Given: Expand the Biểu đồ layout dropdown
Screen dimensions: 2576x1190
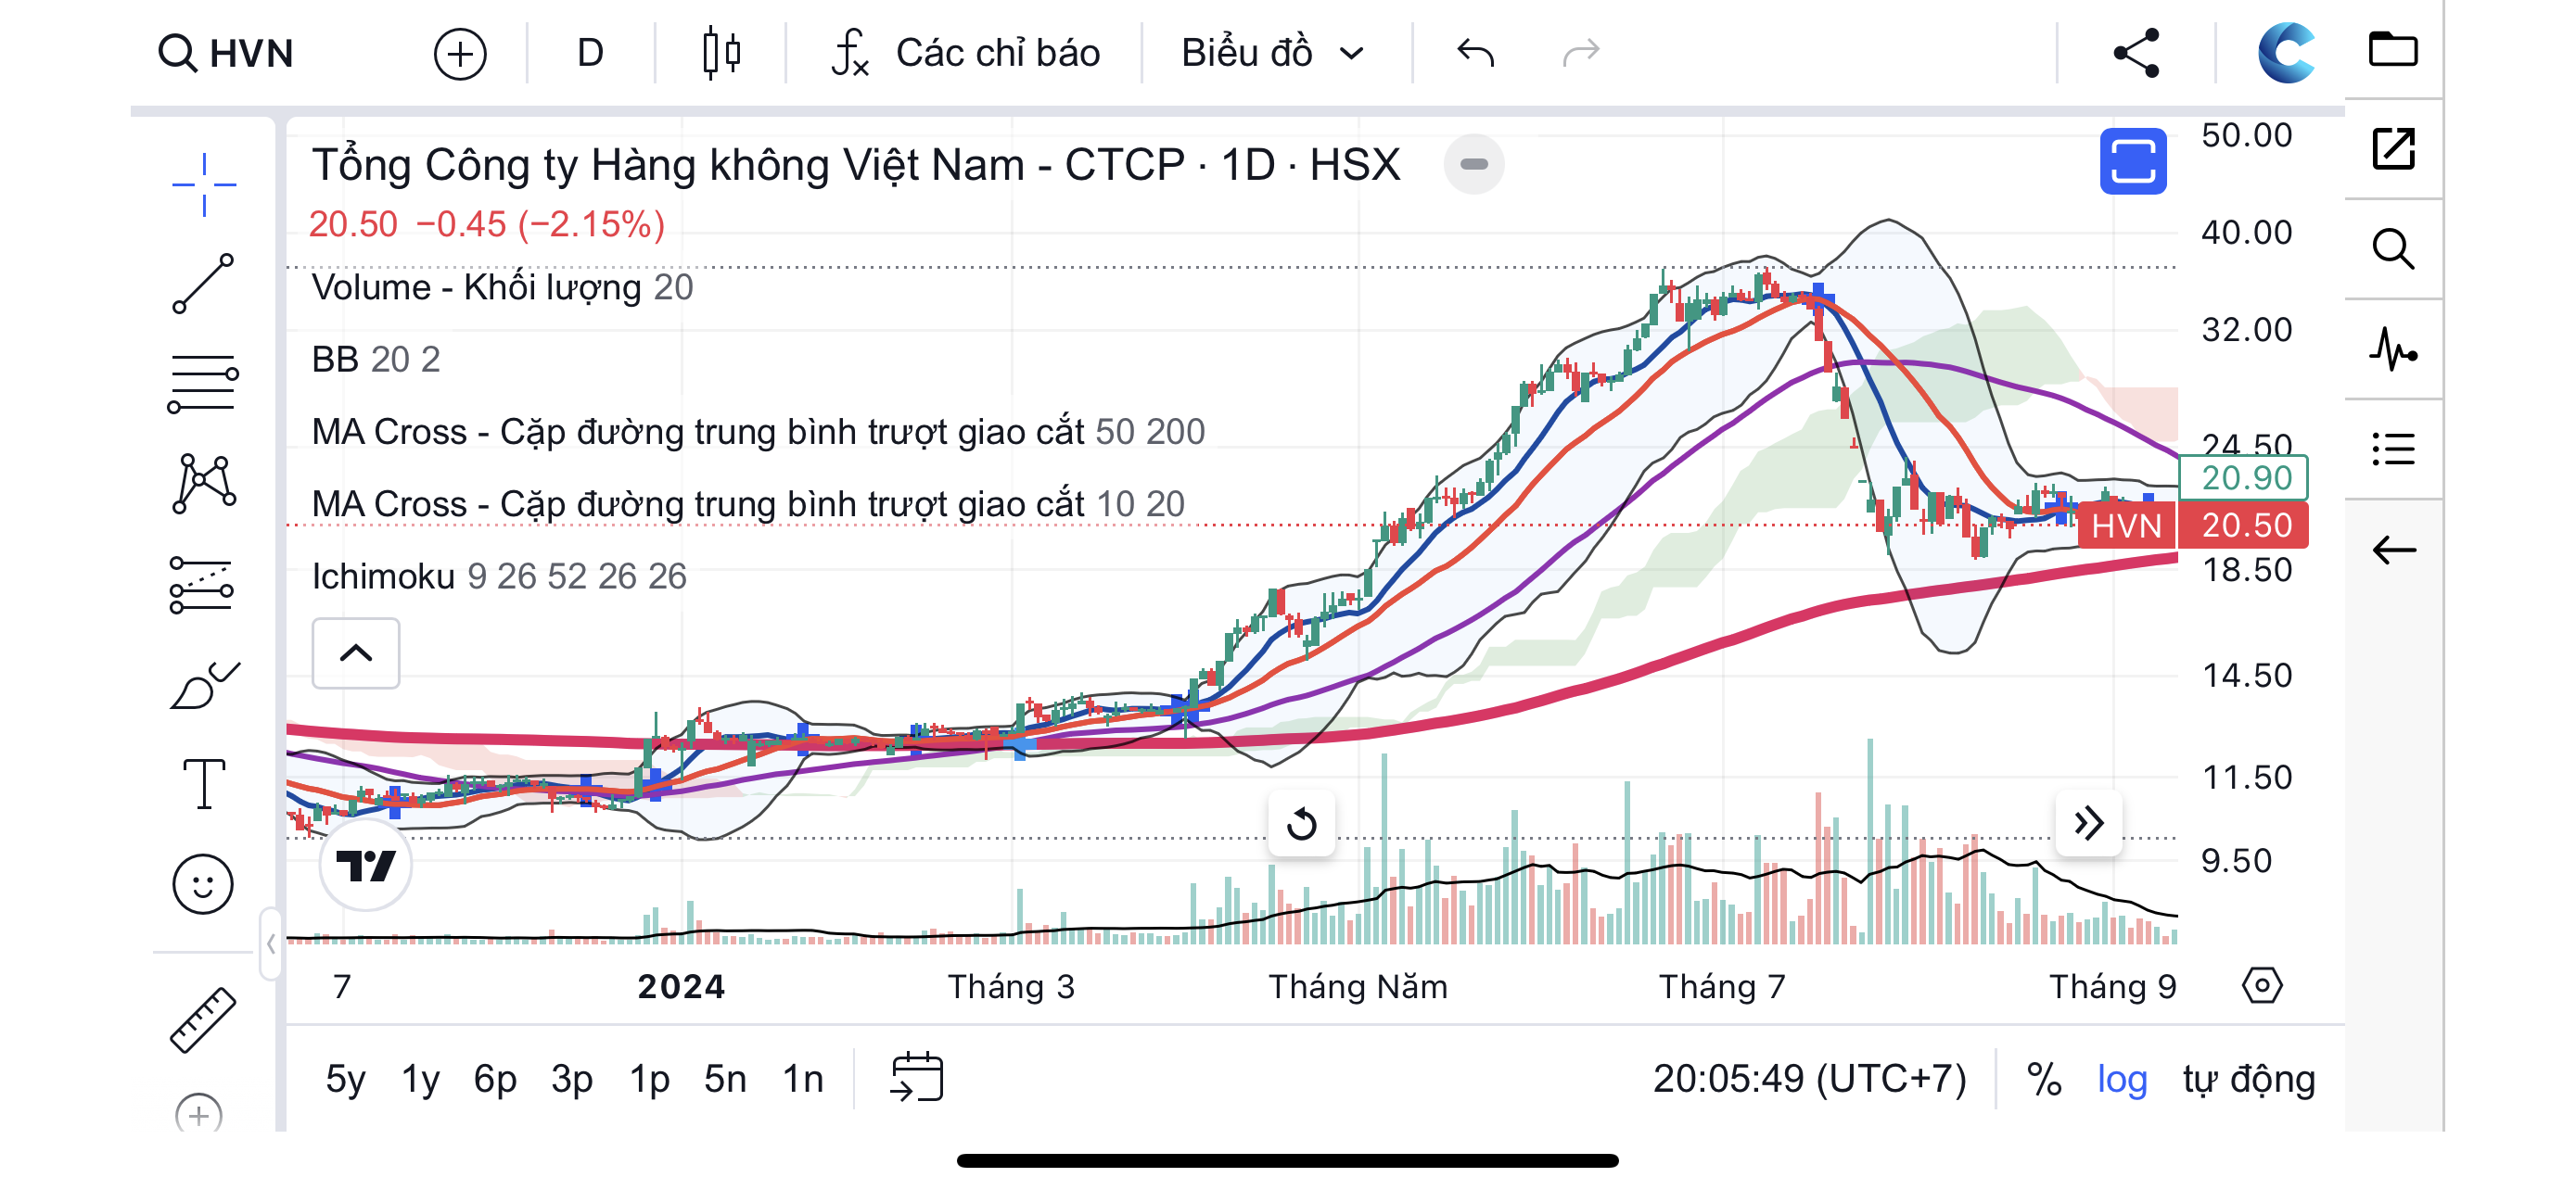Looking at the screenshot, I should click(1272, 53).
